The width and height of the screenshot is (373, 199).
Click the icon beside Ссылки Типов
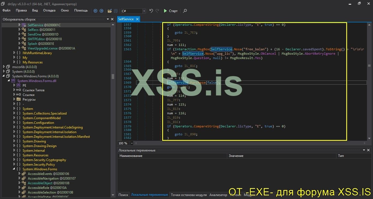(19, 90)
